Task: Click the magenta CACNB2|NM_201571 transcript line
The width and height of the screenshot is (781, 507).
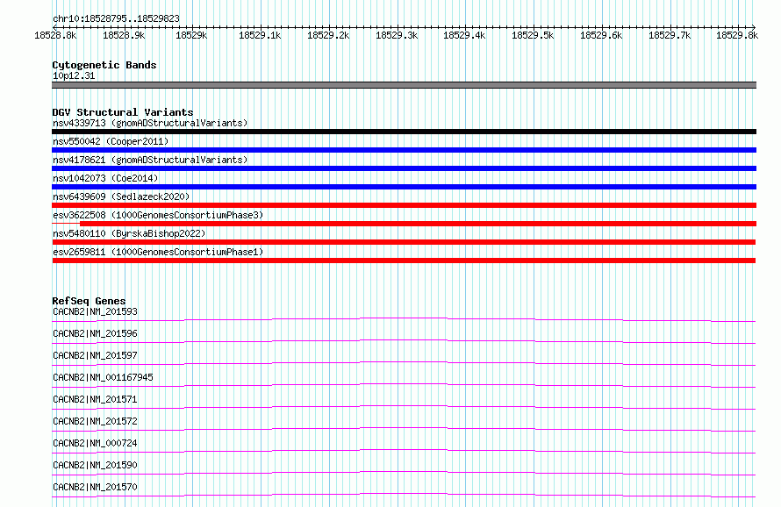Action: point(404,407)
